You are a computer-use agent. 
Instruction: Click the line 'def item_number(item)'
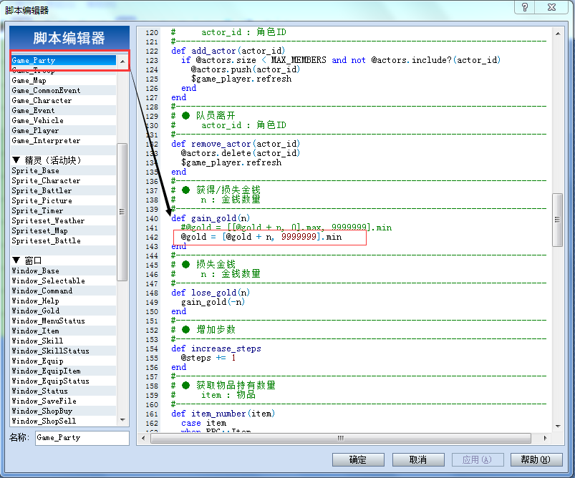223,414
